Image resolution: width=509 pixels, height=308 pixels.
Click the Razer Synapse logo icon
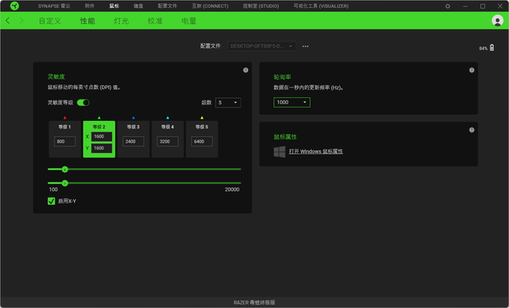pos(14,6)
